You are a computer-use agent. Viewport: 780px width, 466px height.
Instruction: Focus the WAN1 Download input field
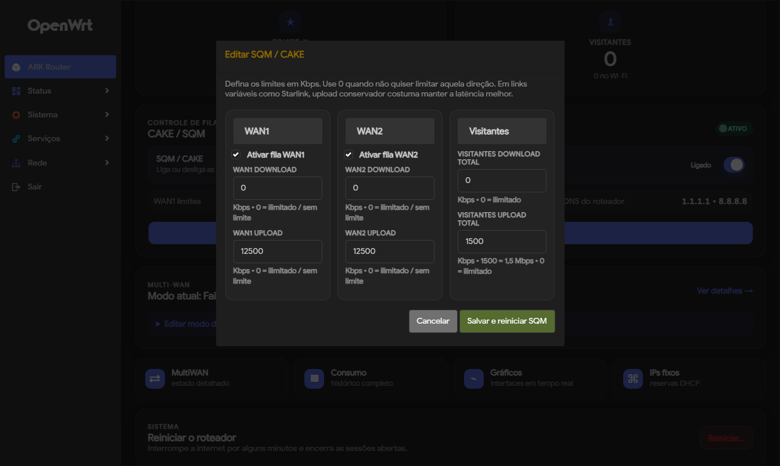coord(278,188)
